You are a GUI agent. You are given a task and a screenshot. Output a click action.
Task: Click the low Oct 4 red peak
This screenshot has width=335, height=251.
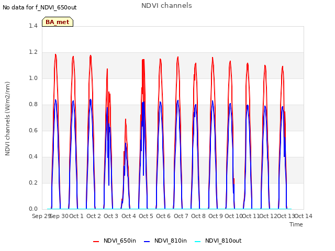coord(126,120)
